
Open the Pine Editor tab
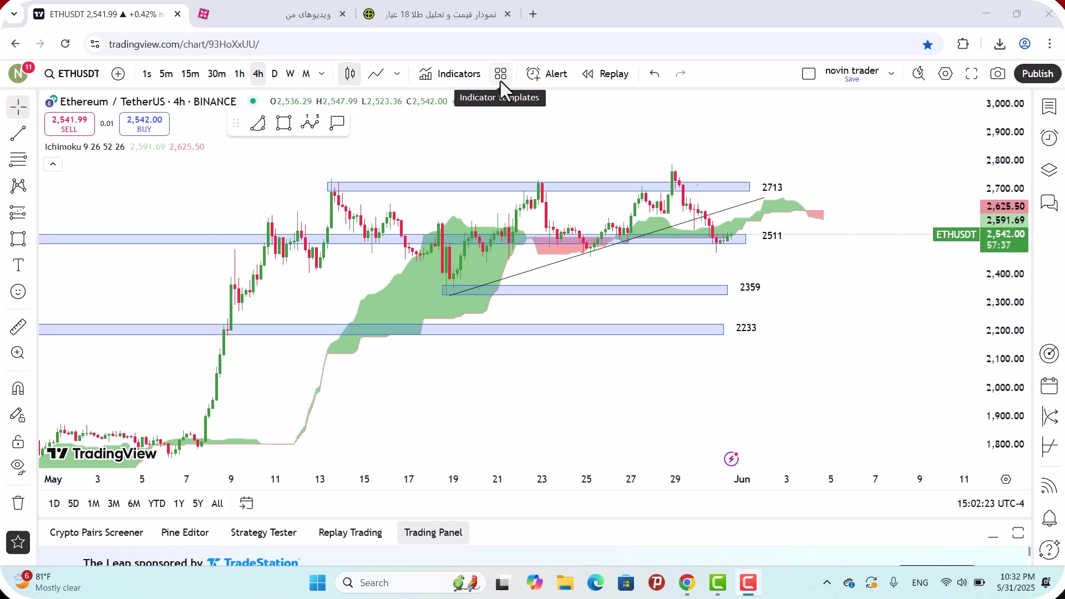coord(185,532)
